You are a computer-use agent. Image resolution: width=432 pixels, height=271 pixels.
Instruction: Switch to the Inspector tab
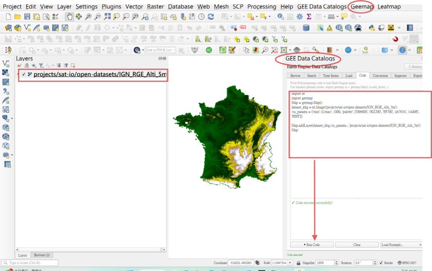point(400,75)
